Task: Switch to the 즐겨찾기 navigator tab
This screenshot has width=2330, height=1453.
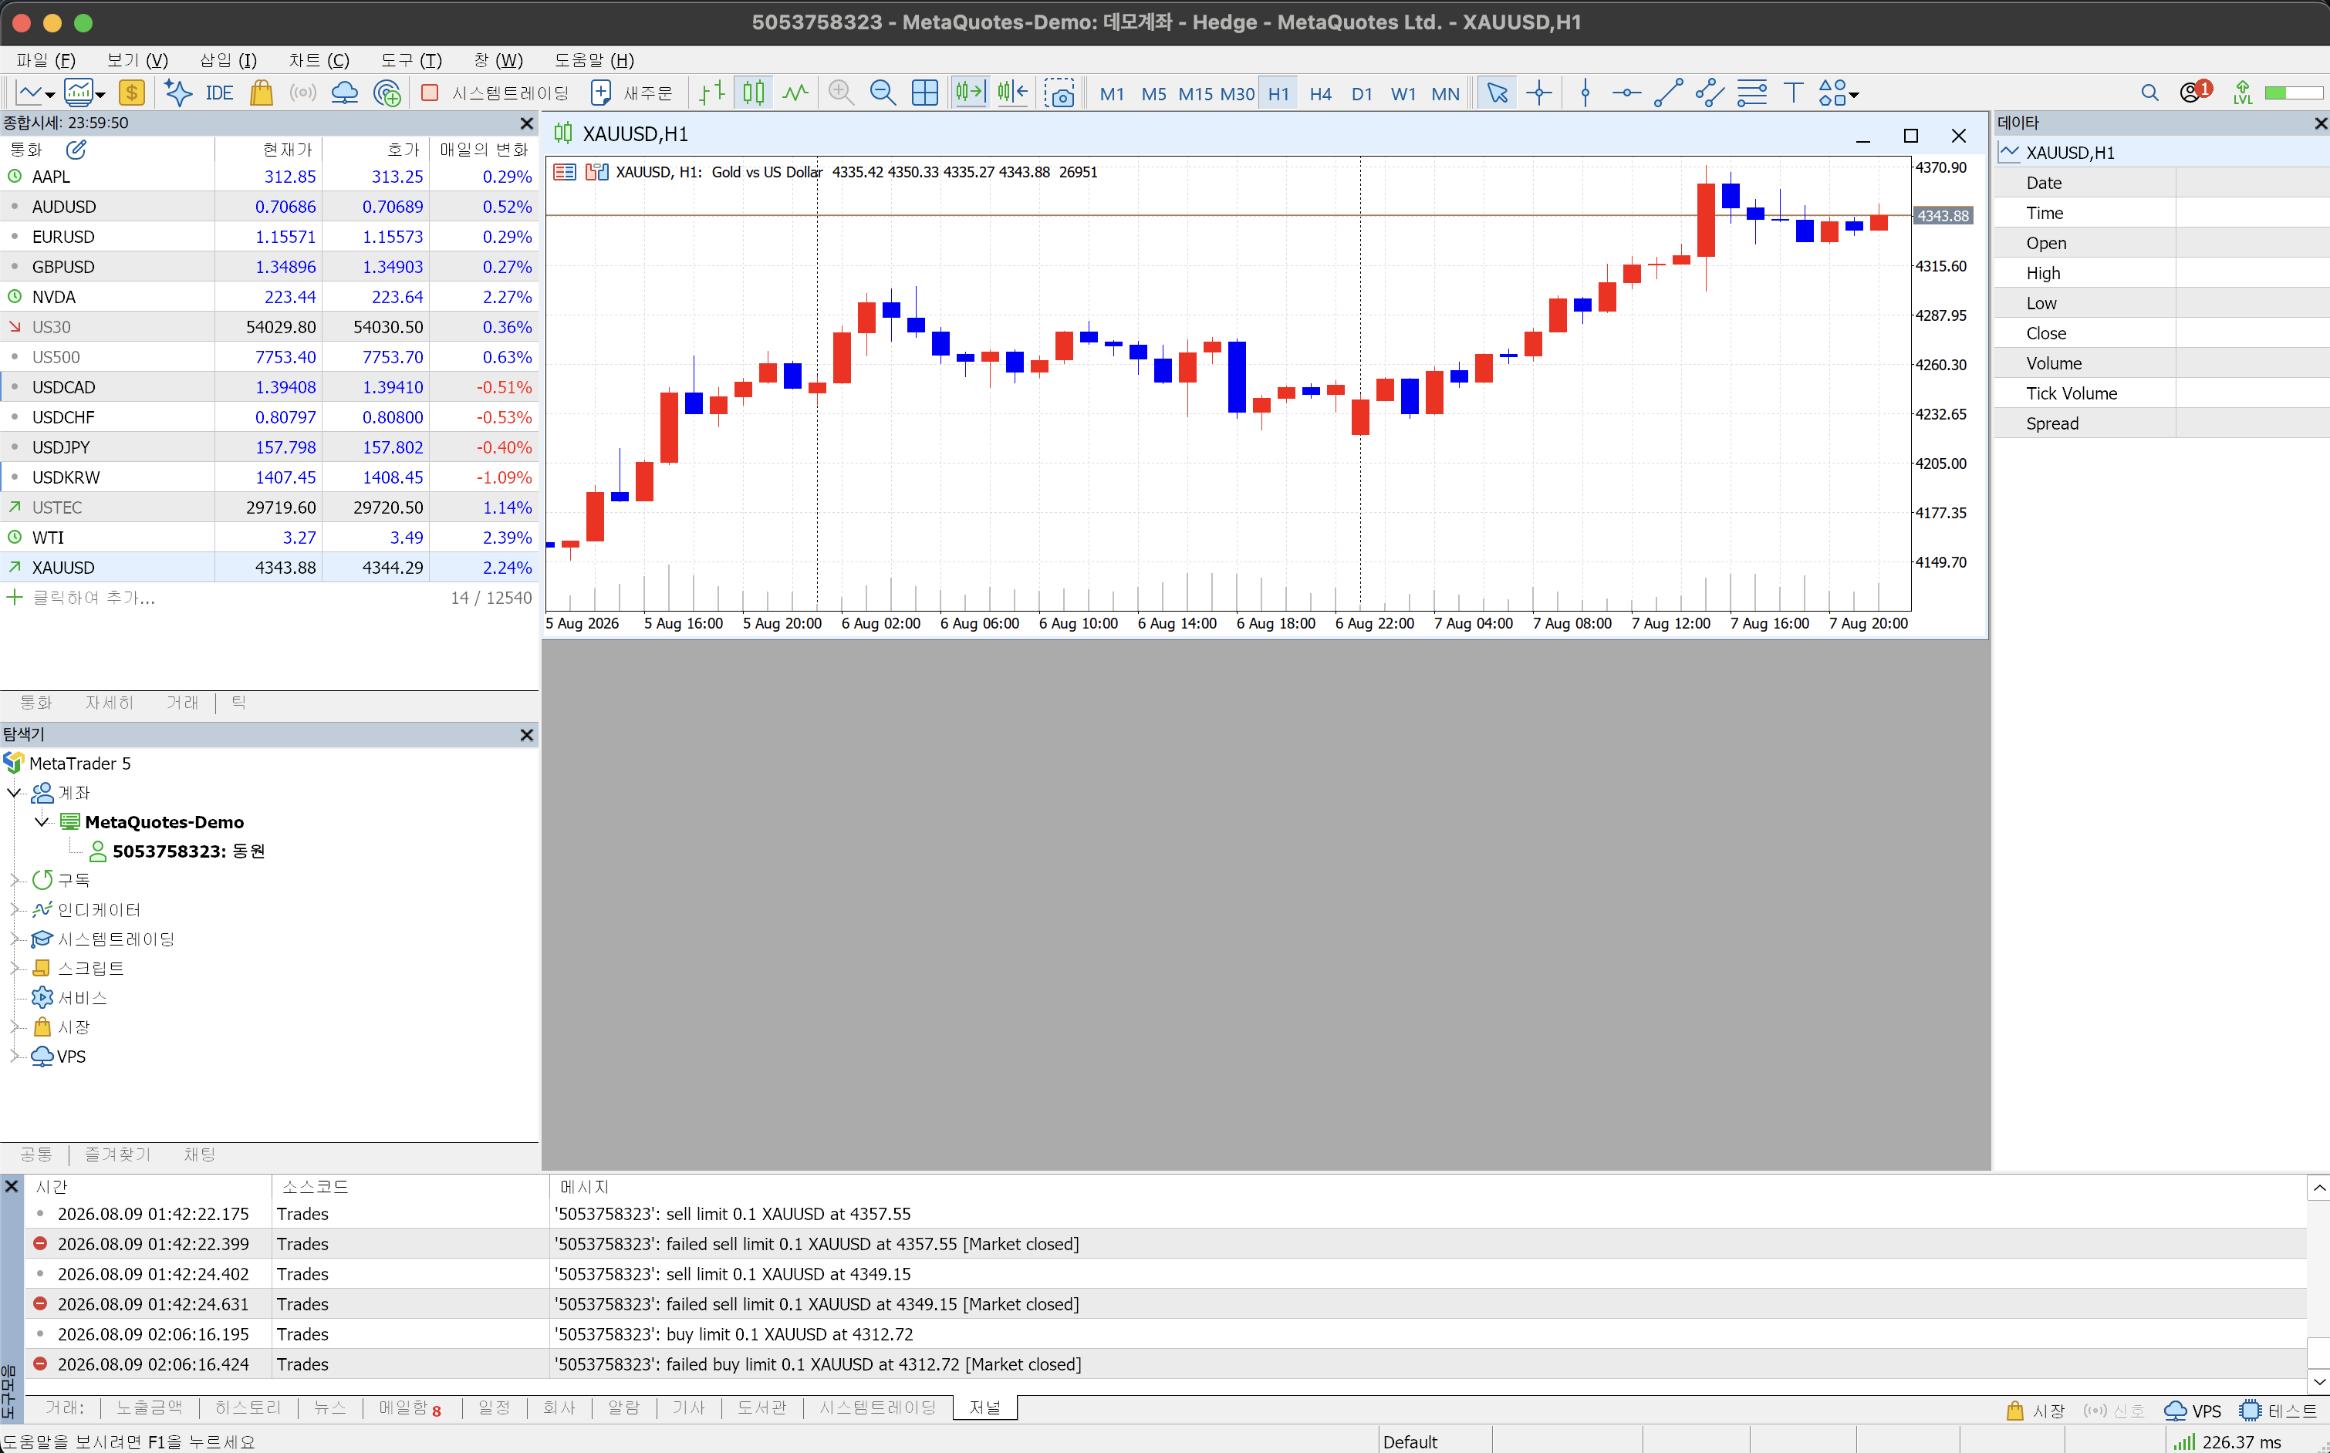Action: pyautogui.click(x=118, y=1154)
